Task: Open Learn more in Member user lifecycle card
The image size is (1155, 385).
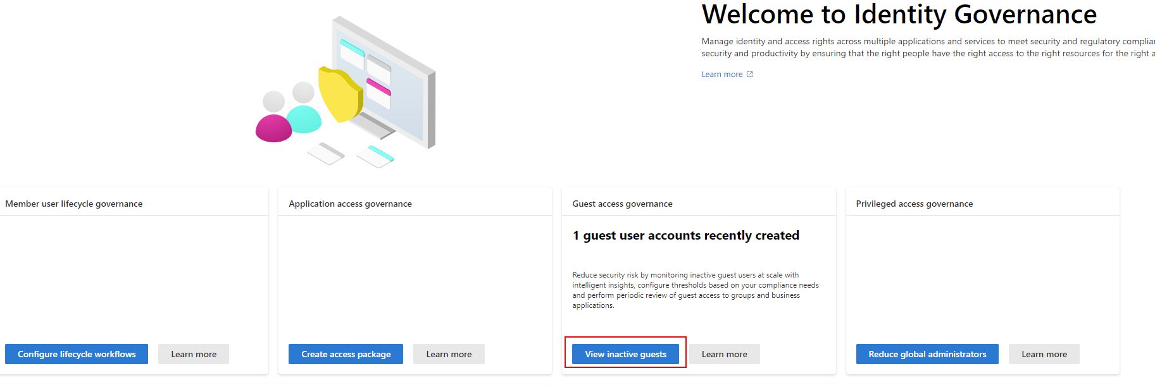Action: click(194, 354)
